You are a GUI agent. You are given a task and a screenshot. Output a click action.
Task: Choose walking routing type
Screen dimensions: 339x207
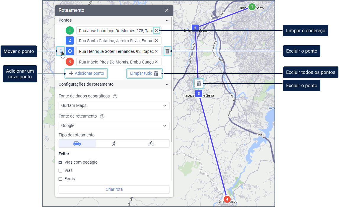pyautogui.click(x=114, y=144)
